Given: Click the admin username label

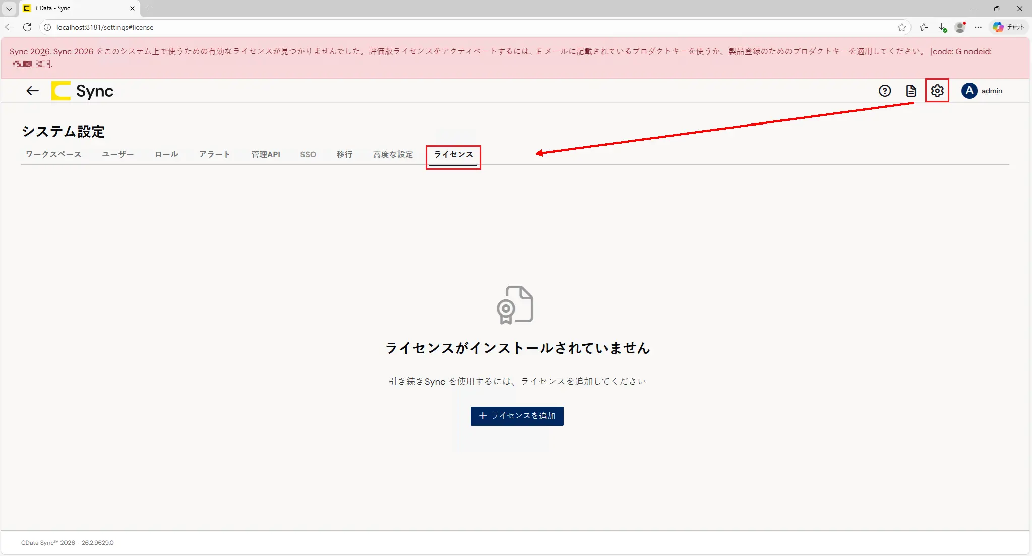Looking at the screenshot, I should click(x=992, y=91).
